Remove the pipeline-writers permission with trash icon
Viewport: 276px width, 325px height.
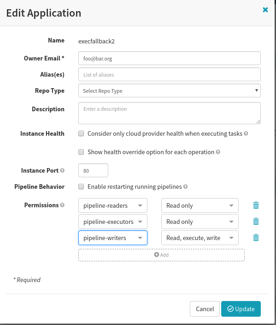coord(256,238)
